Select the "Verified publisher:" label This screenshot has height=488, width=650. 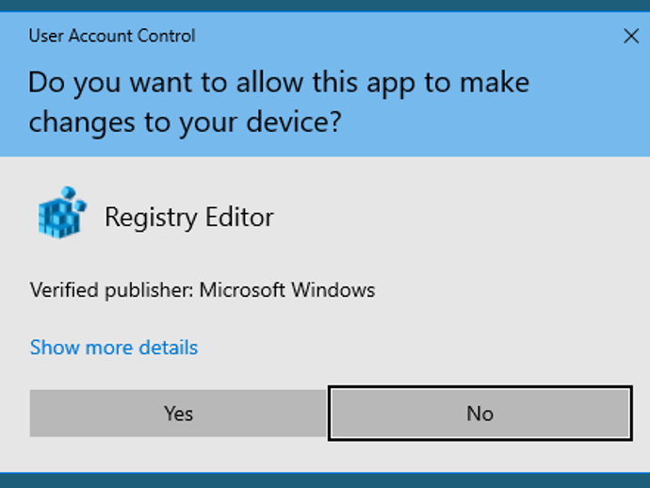click(111, 290)
